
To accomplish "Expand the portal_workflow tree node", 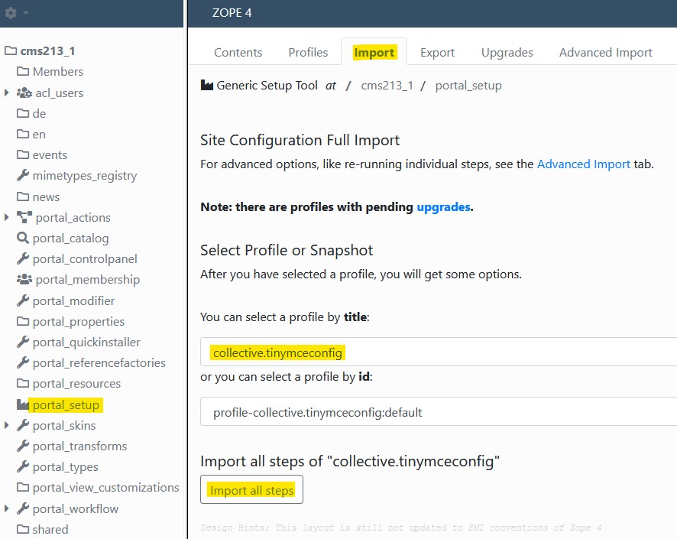I will pos(7,508).
